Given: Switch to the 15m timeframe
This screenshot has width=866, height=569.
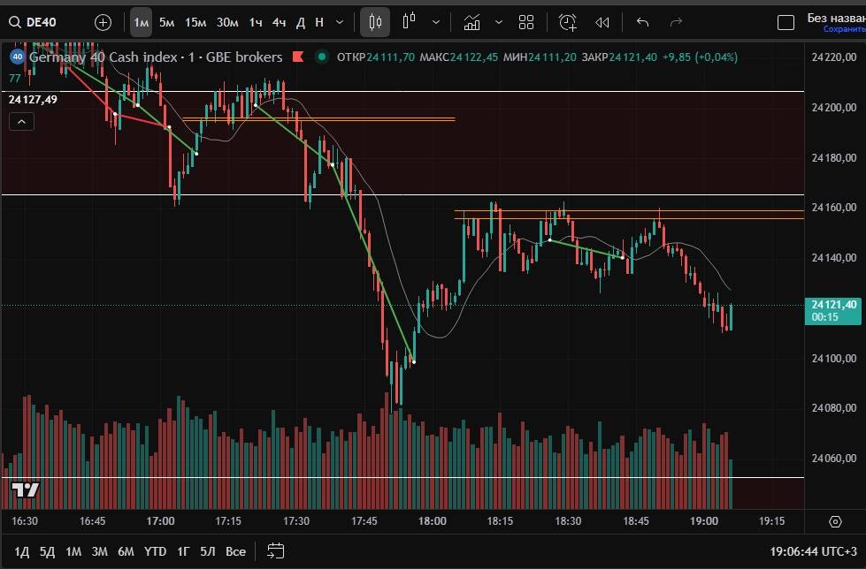Looking at the screenshot, I should [x=195, y=22].
